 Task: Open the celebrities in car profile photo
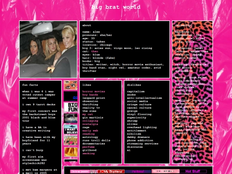pos(48,49)
